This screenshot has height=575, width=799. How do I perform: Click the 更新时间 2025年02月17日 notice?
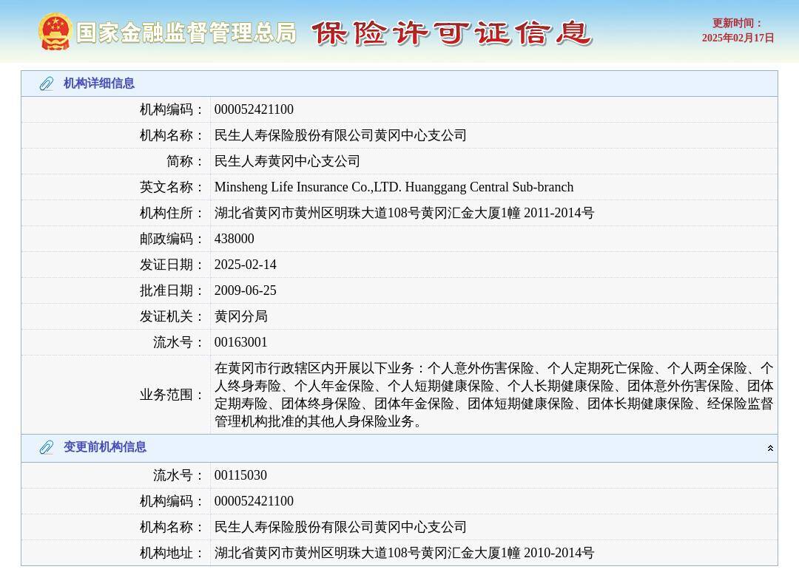tap(738, 30)
